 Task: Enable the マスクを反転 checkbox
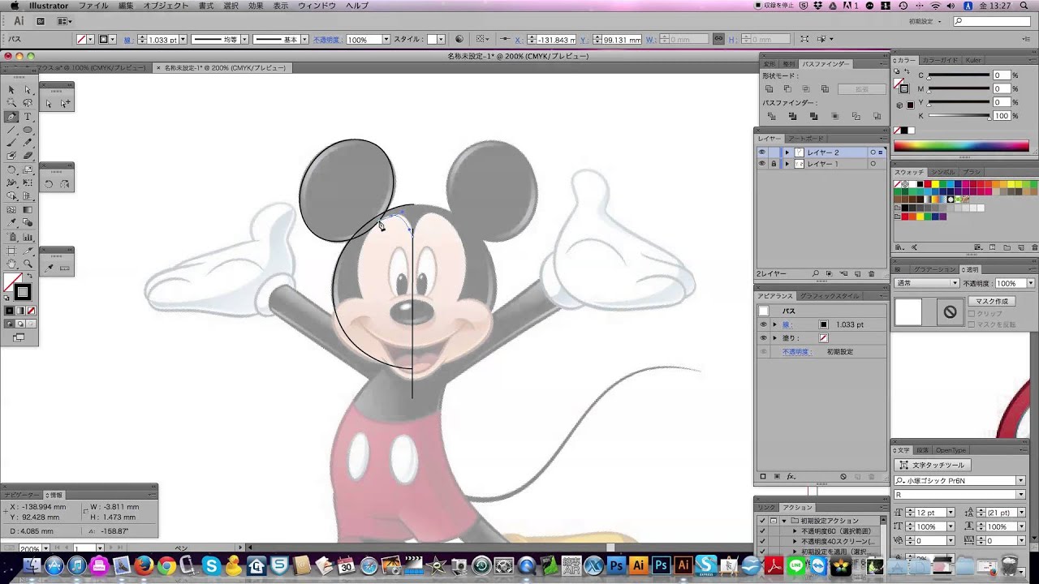972,324
